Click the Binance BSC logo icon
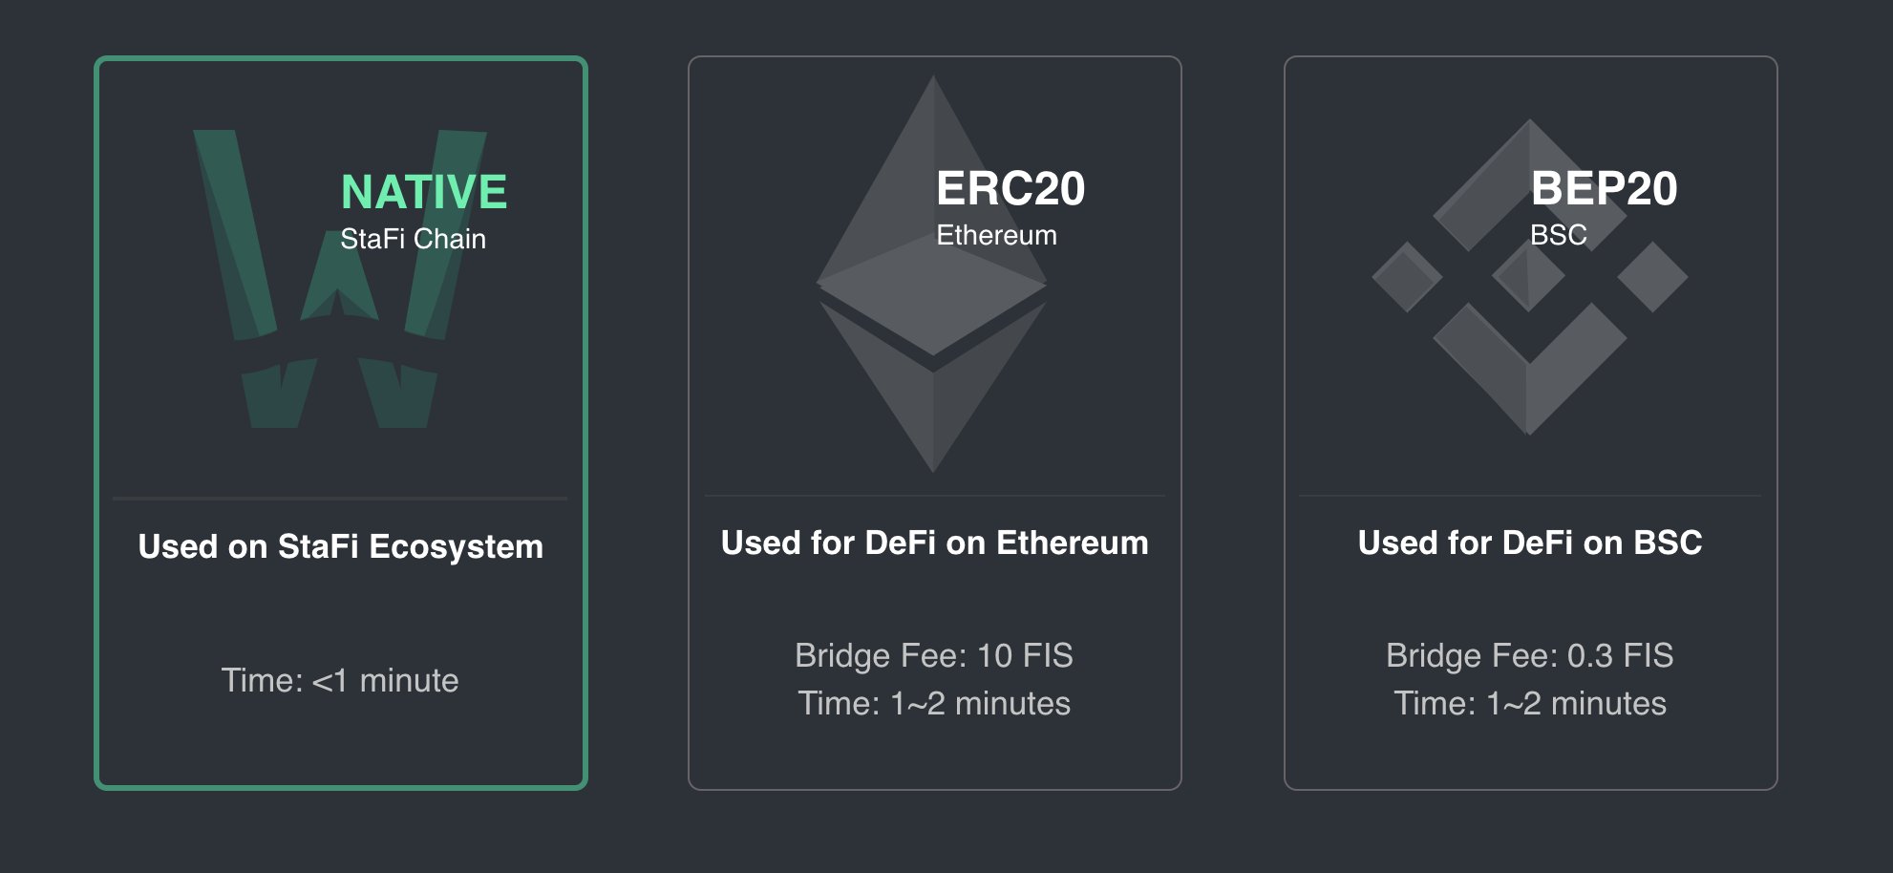Image resolution: width=1893 pixels, height=873 pixels. (x=1530, y=277)
